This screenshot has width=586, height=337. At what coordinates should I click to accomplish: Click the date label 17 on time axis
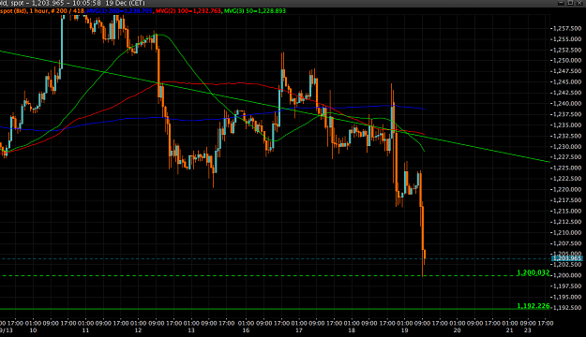(x=299, y=330)
